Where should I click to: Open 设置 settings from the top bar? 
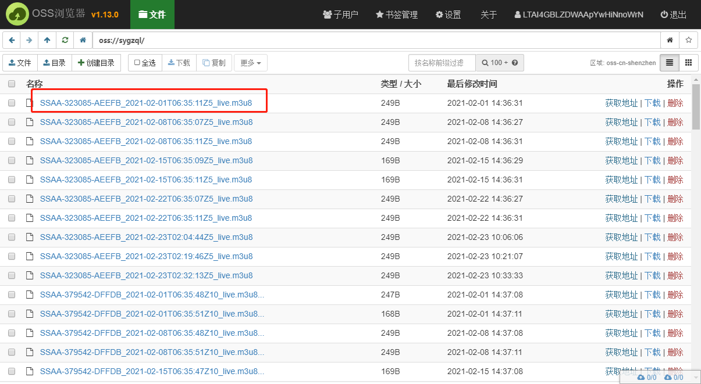(x=448, y=15)
